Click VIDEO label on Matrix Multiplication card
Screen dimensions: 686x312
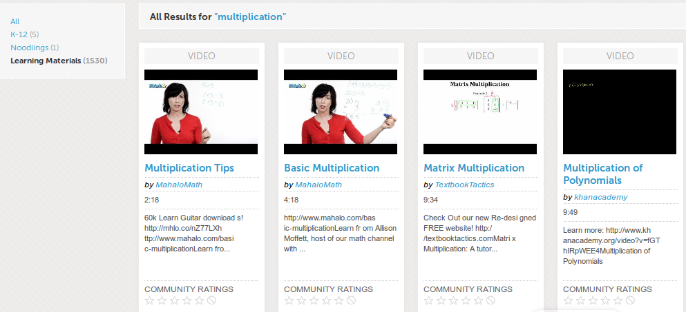click(480, 56)
